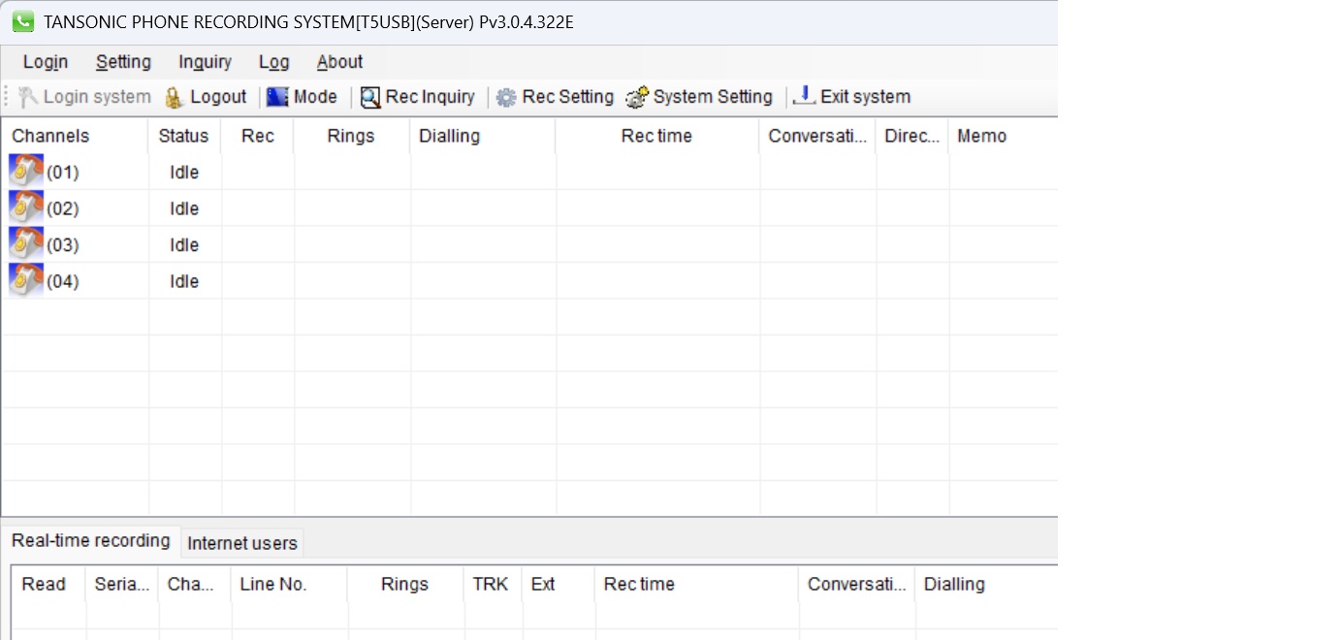Select the phone icon for channel (04)
The height and width of the screenshot is (640, 1342).
click(x=26, y=280)
